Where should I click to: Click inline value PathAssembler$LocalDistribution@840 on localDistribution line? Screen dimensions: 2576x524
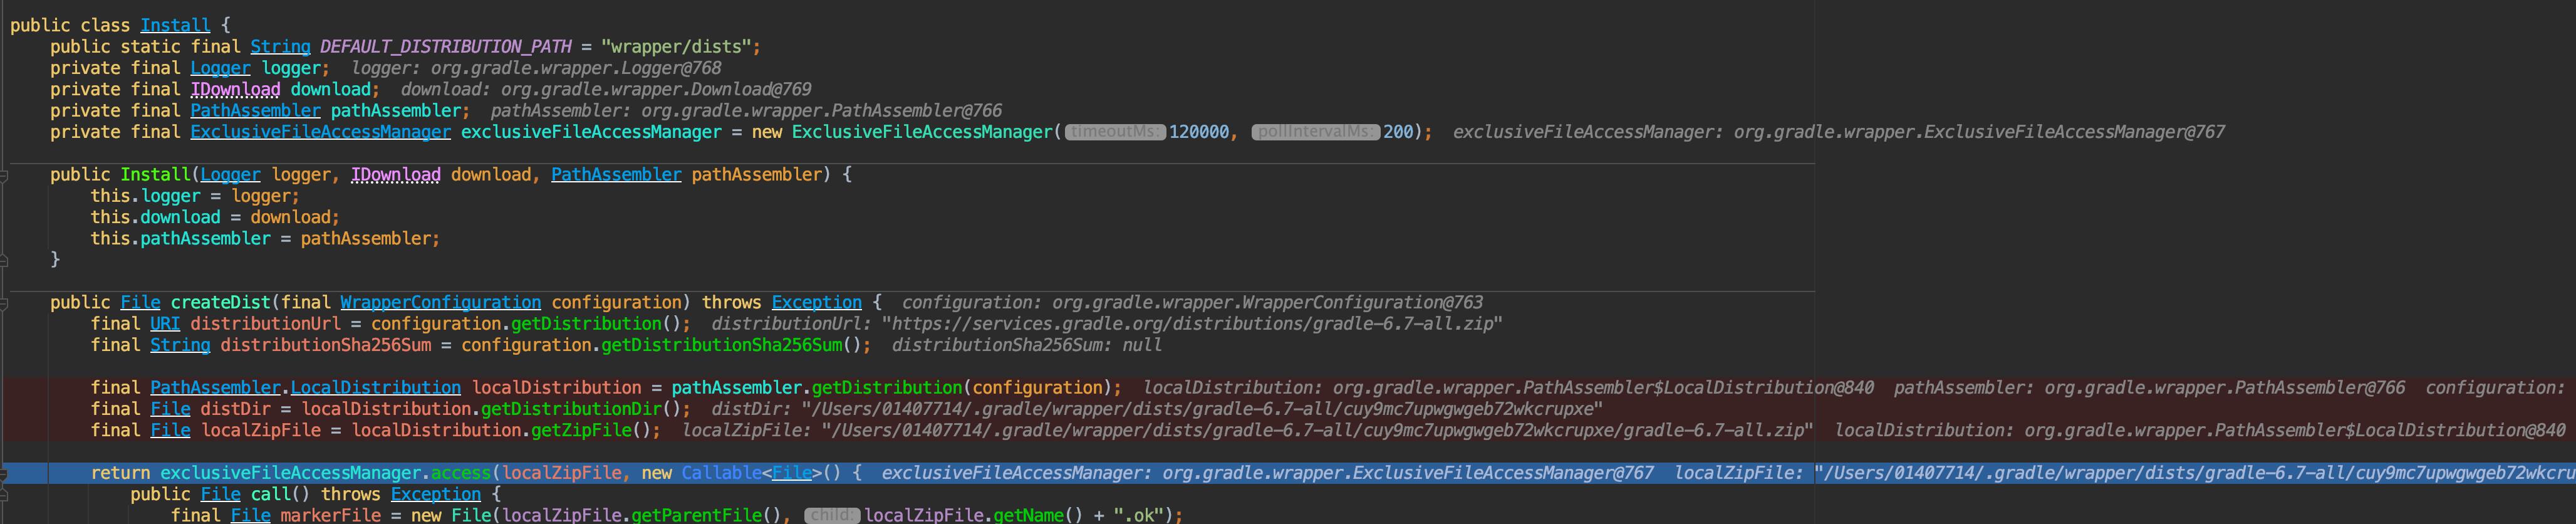coord(1508,387)
